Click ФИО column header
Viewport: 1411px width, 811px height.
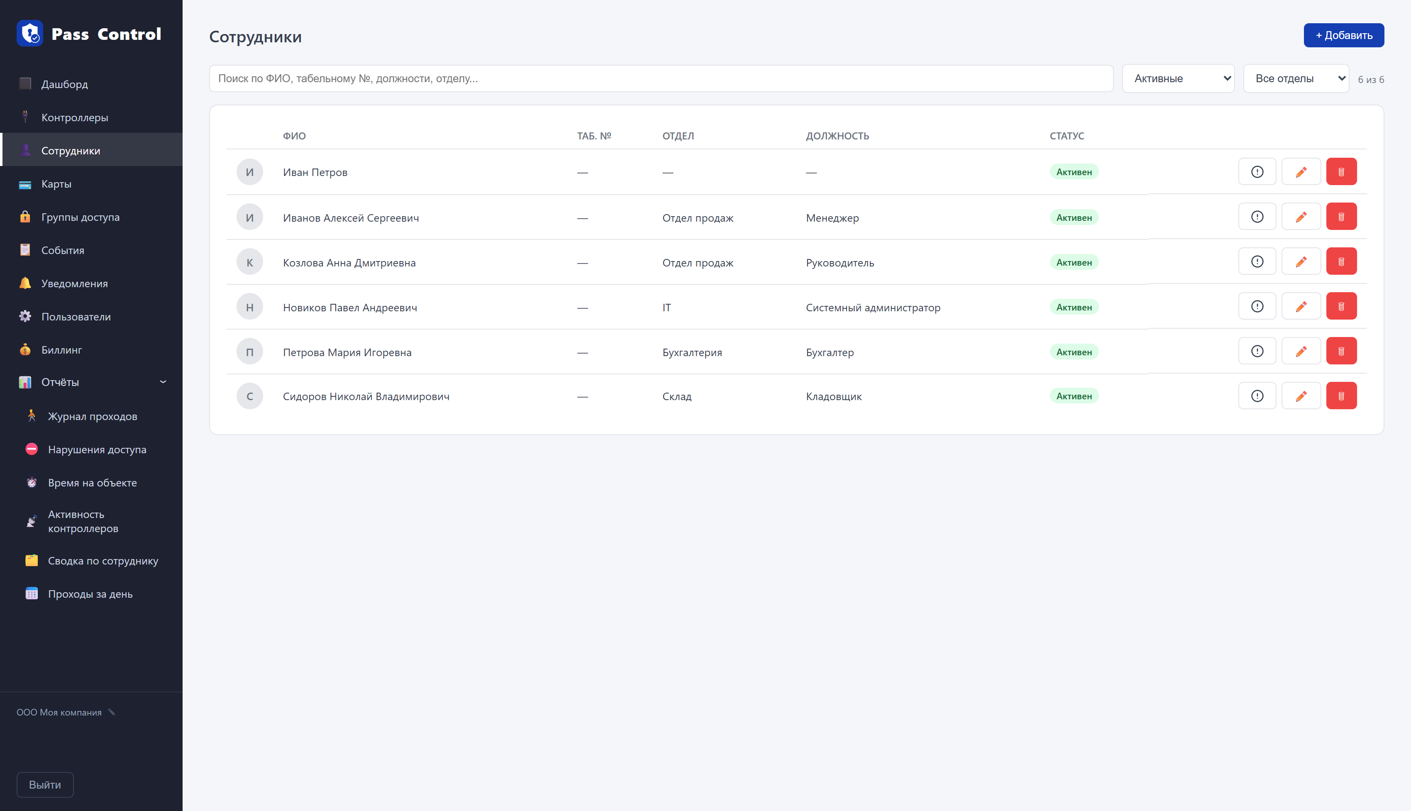294,136
